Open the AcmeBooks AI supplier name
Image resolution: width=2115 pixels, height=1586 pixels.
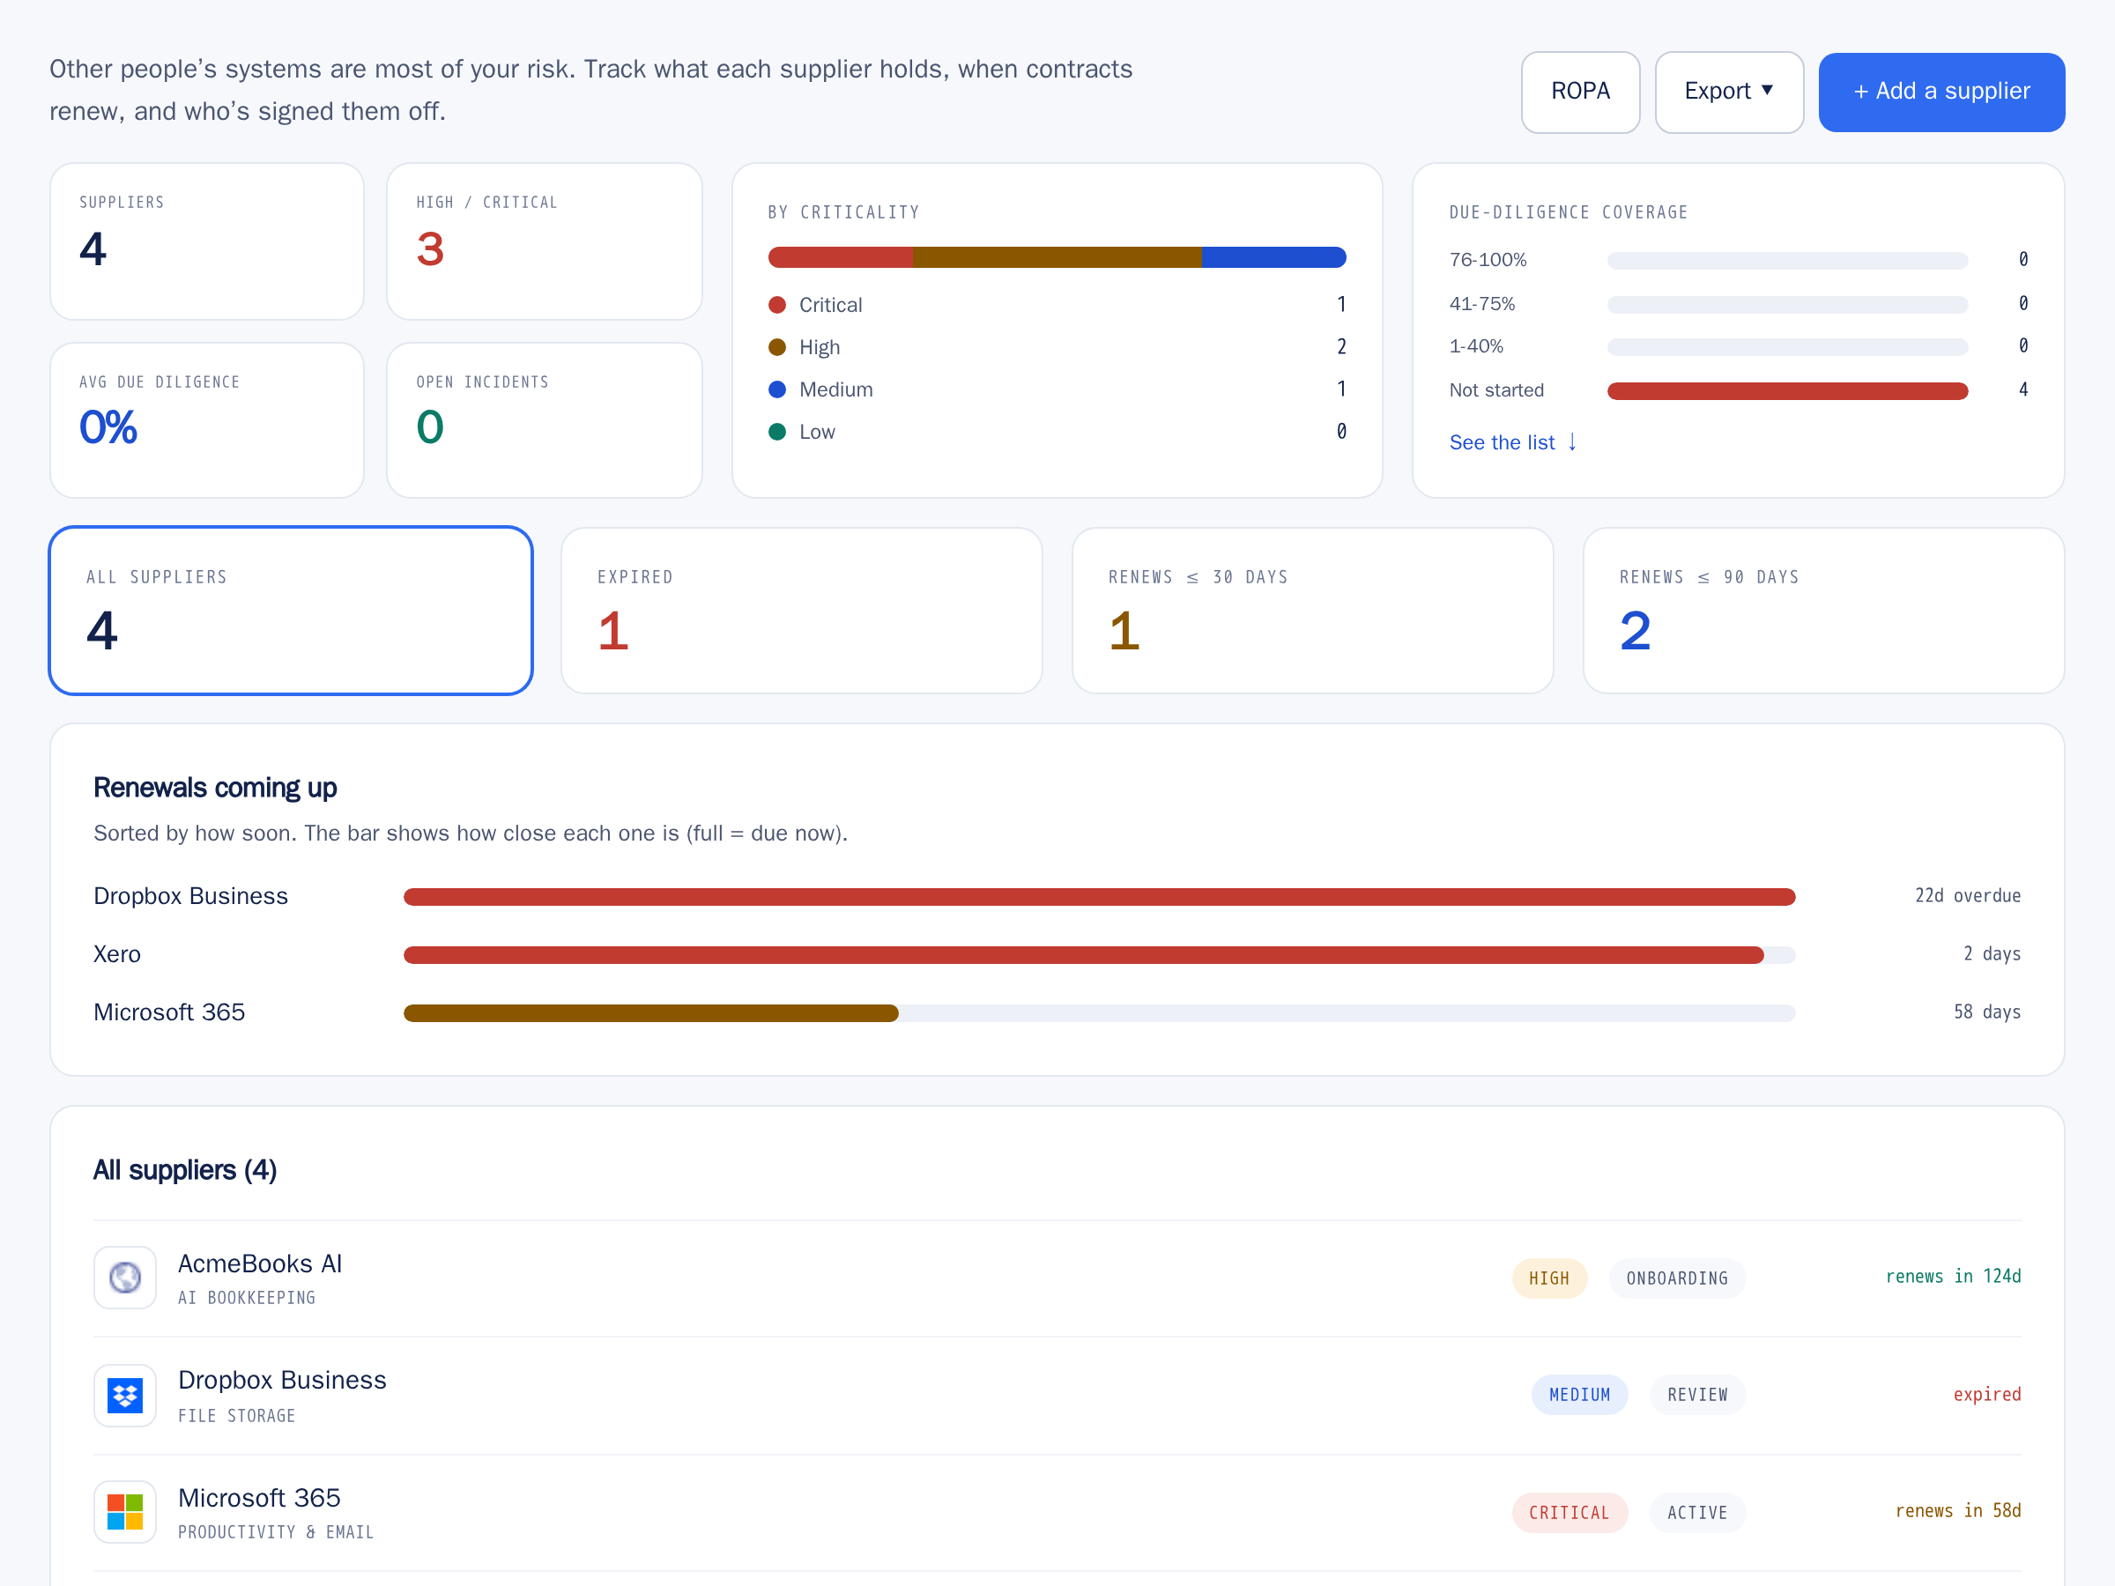pos(260,1263)
